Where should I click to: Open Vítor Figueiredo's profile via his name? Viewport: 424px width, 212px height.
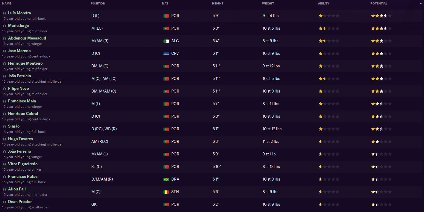(23, 164)
